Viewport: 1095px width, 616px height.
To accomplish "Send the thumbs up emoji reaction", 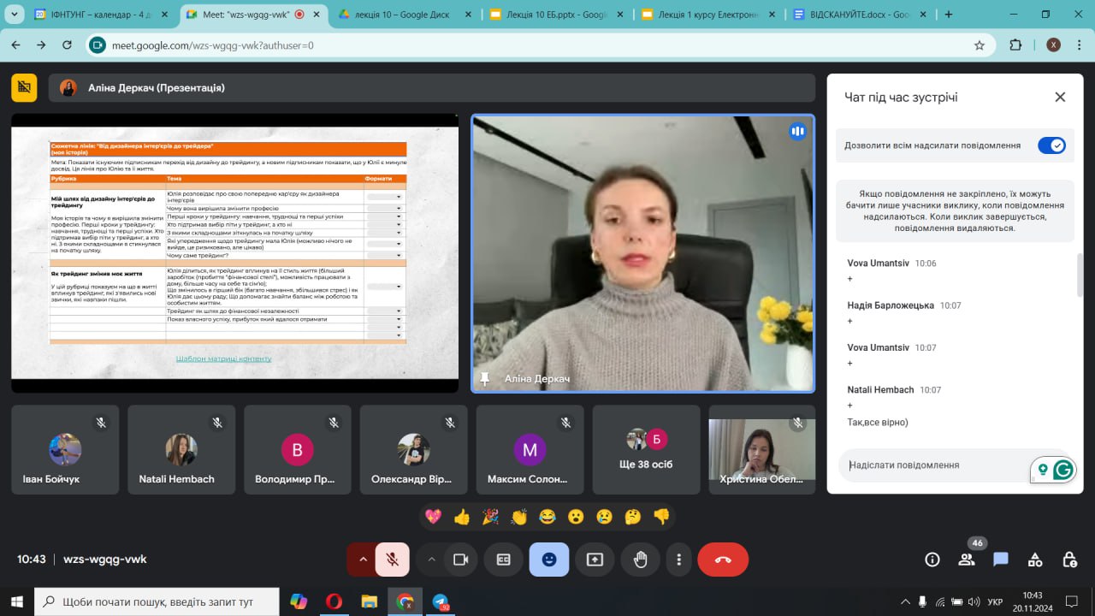I will tap(462, 517).
